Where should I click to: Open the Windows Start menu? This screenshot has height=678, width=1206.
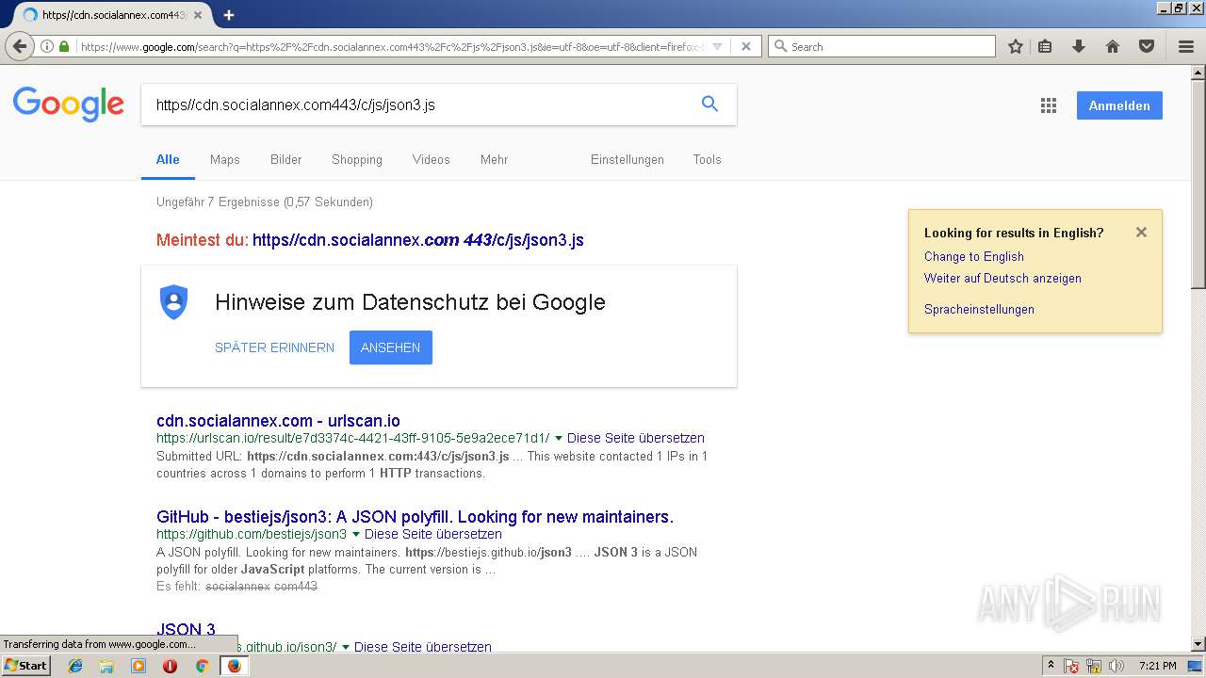(x=25, y=666)
